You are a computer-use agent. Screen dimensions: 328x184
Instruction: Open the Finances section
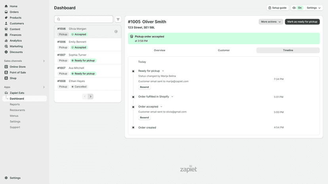coord(15,35)
